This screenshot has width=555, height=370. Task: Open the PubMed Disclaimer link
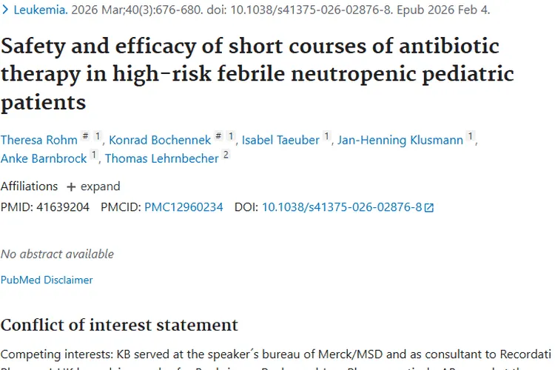click(47, 280)
